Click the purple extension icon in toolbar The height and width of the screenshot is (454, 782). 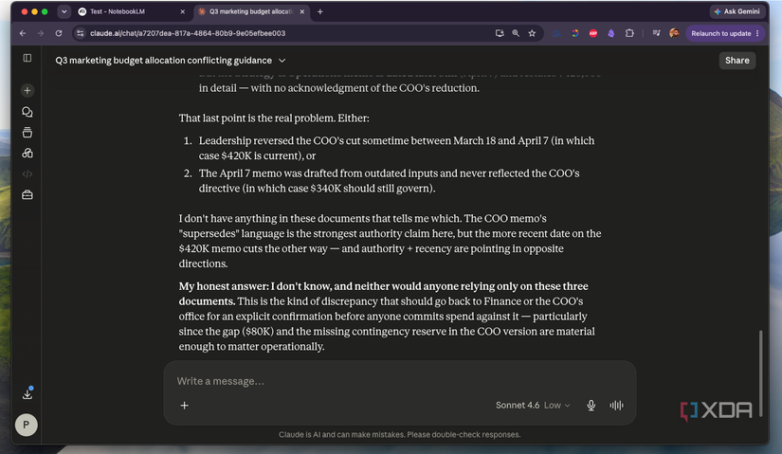pos(611,33)
